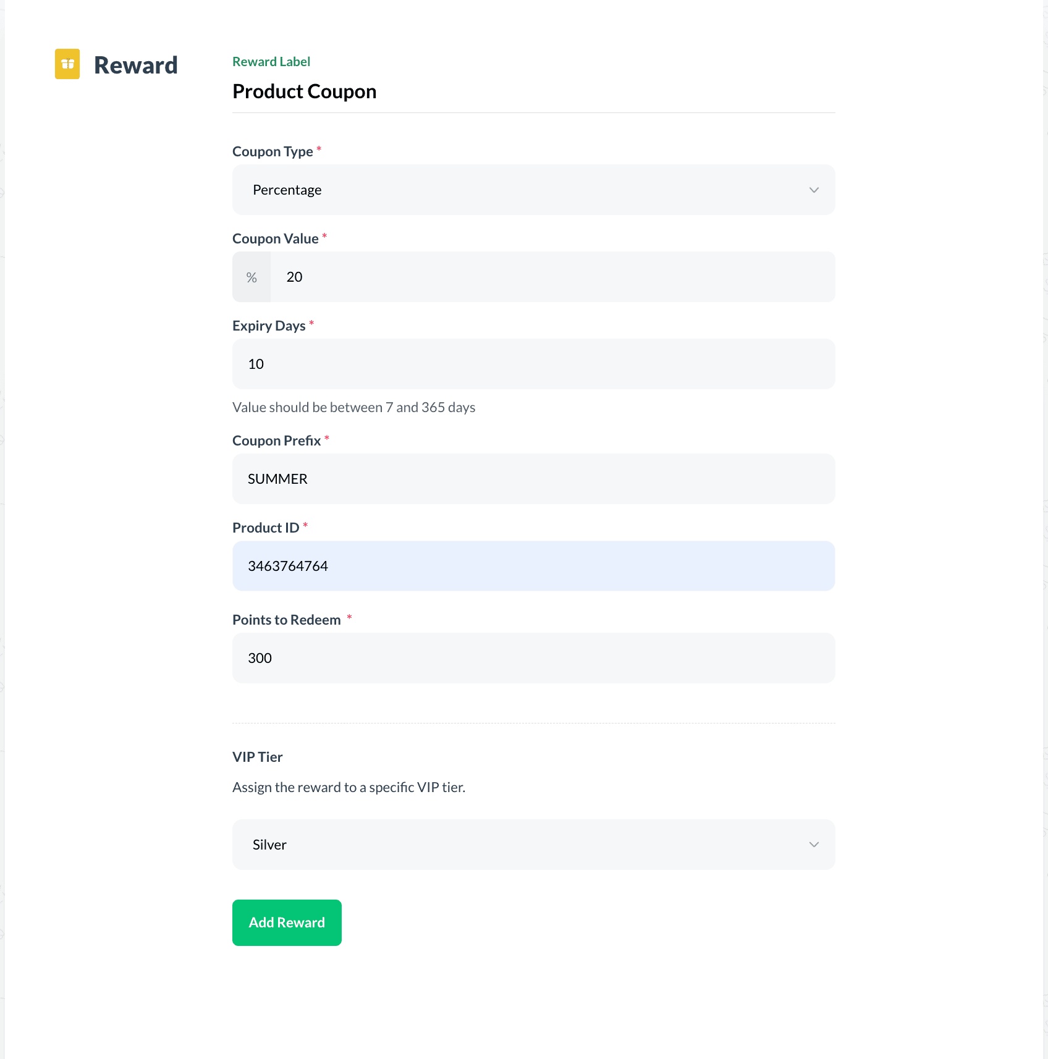Select the Expiry Days field showing 10
This screenshot has height=1059, width=1048.
[533, 364]
